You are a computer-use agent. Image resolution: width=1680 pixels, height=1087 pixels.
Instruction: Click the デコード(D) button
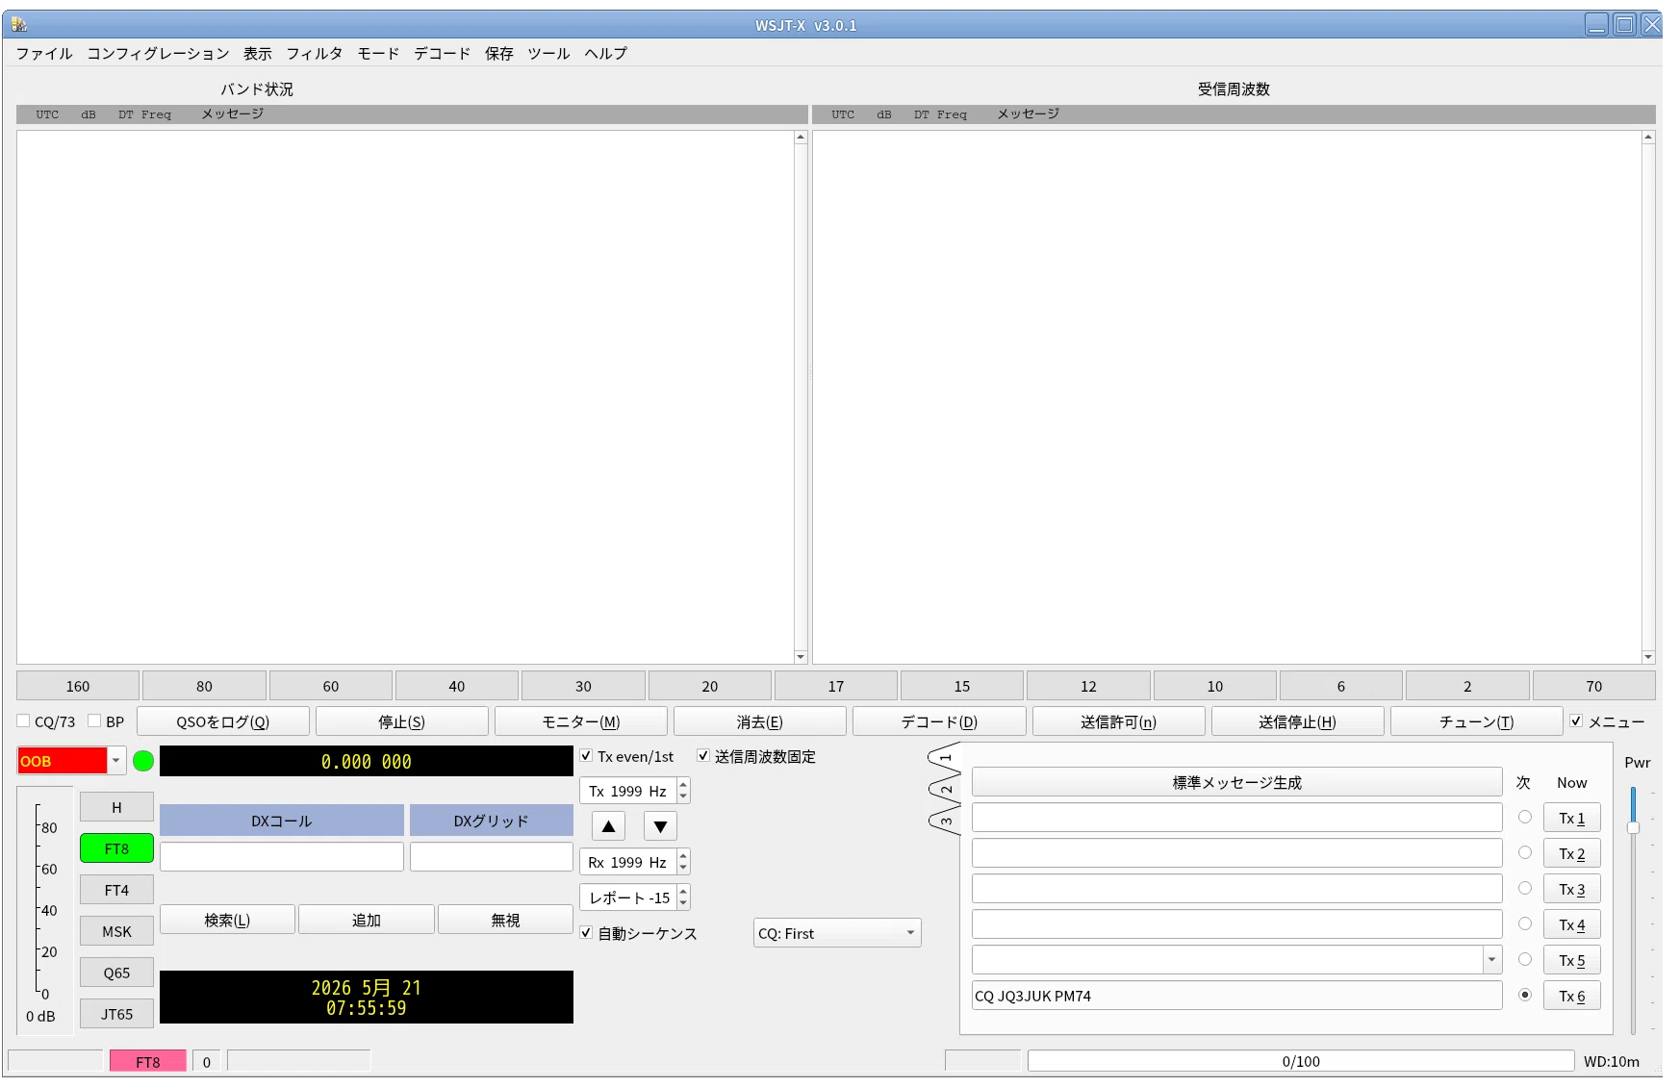[x=939, y=721]
